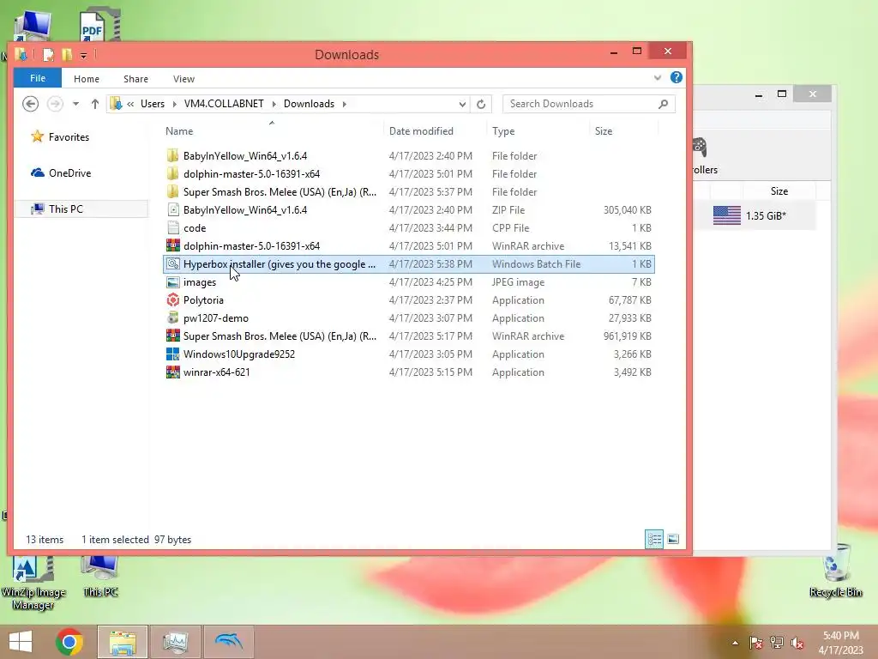Open Explorer Help question mark icon
This screenshot has height=659, width=878.
pos(677,77)
